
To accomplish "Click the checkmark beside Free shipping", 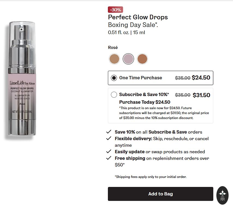I will tap(109, 158).
